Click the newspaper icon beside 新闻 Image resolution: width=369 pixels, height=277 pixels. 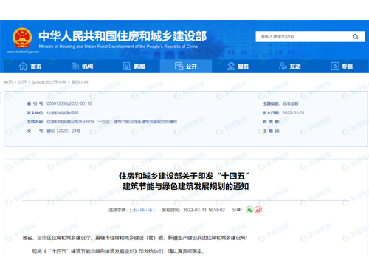[x=127, y=66]
